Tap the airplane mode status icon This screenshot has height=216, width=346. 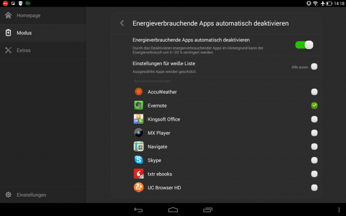click(323, 3)
